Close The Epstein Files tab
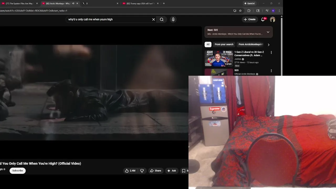This screenshot has height=189, width=336. (x=37, y=3)
